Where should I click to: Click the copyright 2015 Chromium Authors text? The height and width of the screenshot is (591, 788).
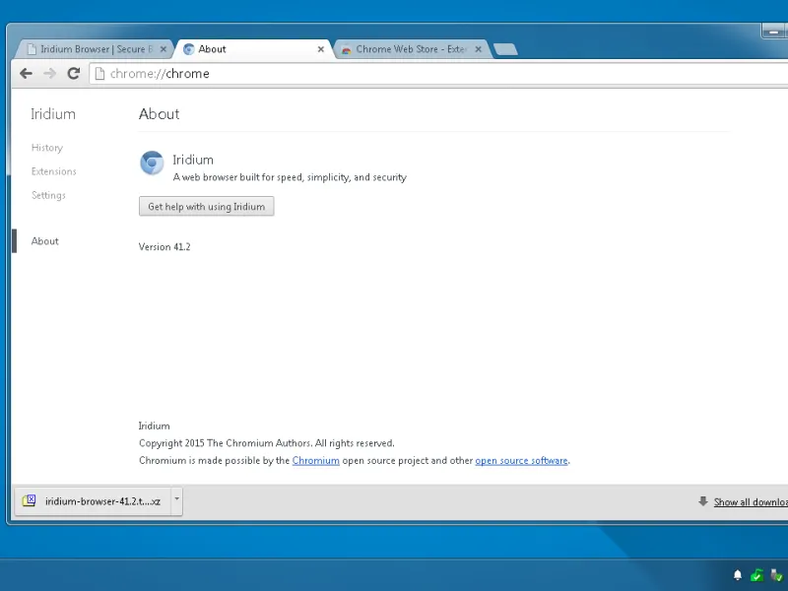tap(267, 443)
